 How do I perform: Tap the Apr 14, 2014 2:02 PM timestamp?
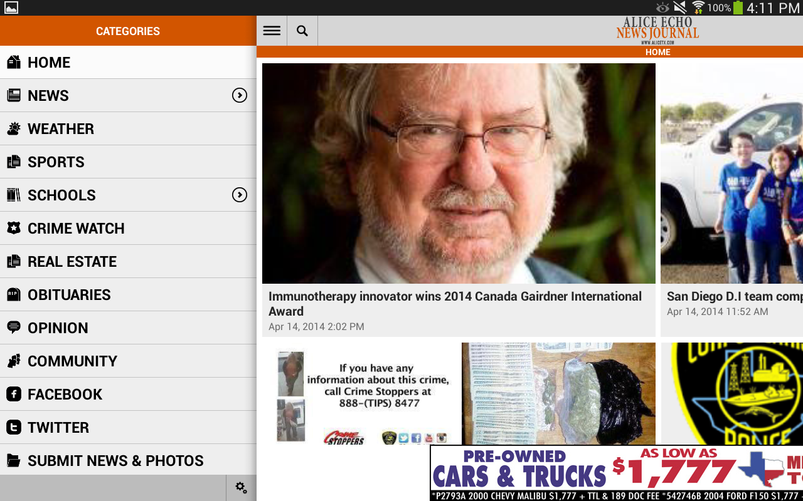coord(316,326)
